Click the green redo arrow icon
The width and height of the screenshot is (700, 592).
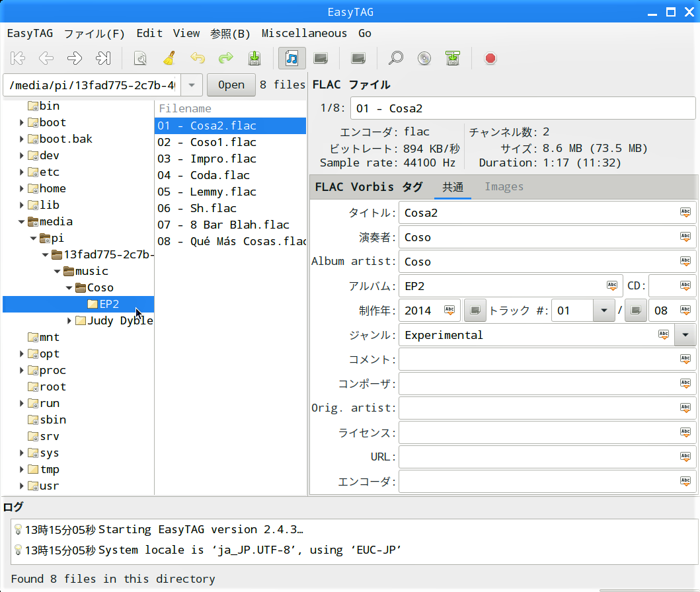[x=226, y=58]
